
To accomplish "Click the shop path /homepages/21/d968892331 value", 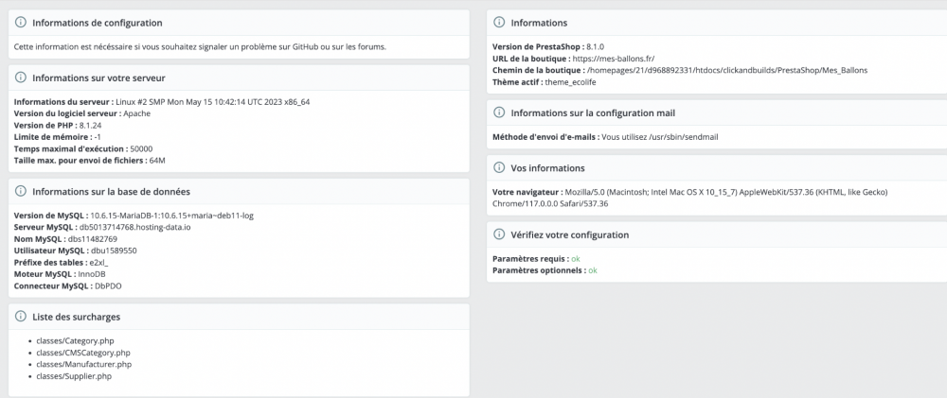I will pos(727,70).
